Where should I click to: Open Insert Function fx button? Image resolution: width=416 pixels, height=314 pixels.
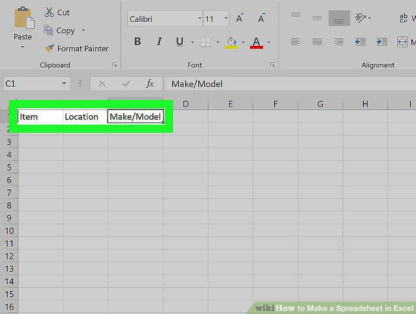[x=150, y=84]
